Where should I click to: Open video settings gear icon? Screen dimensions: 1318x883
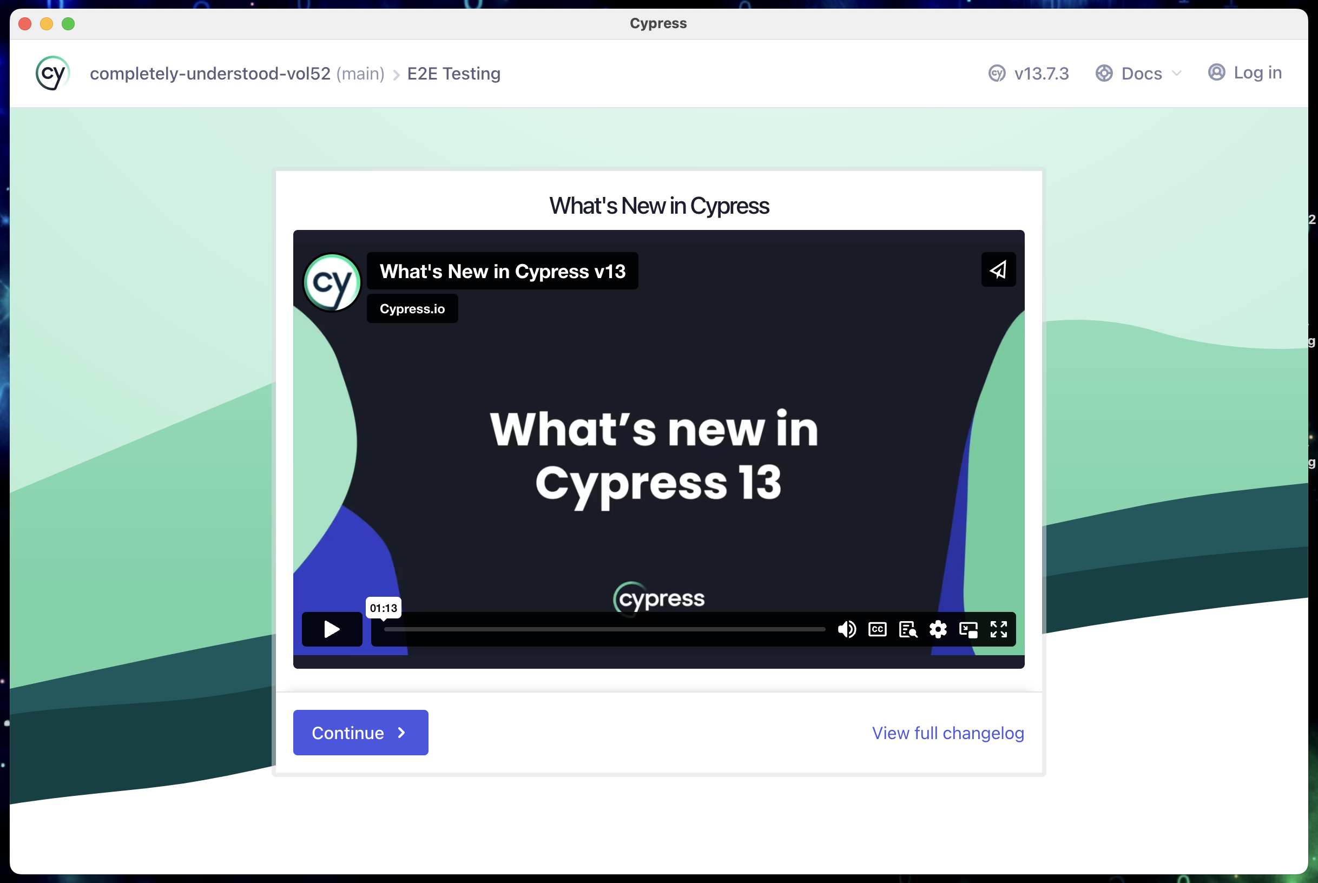click(938, 629)
